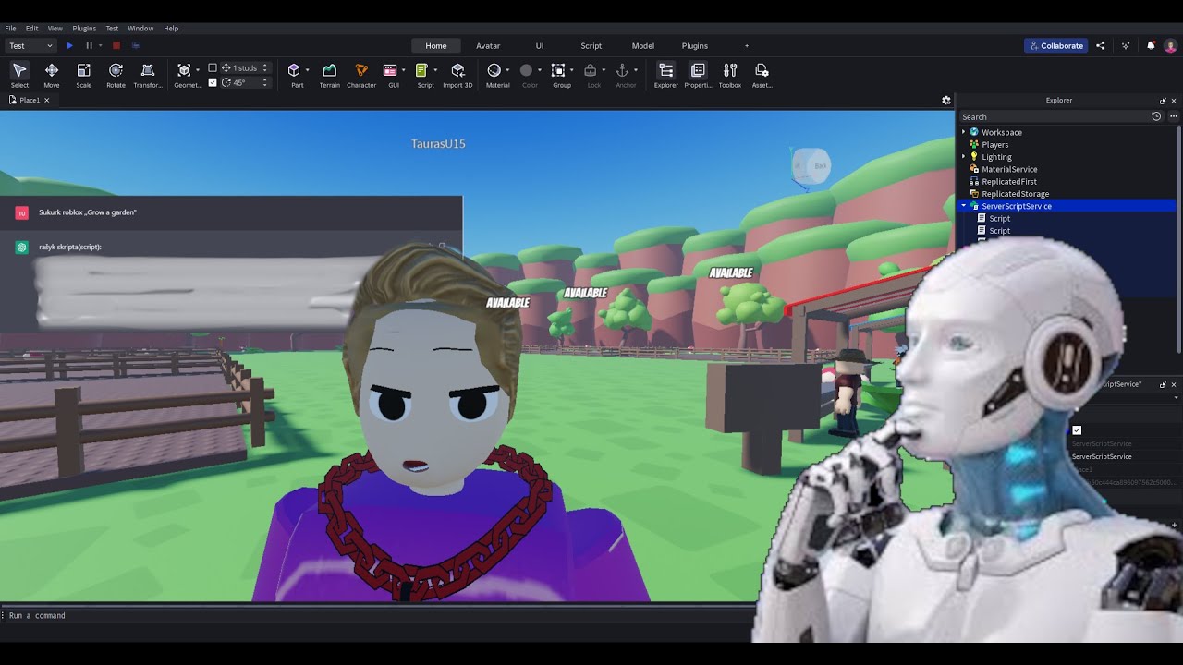Open the share icon beside Collaborate

[1100, 45]
